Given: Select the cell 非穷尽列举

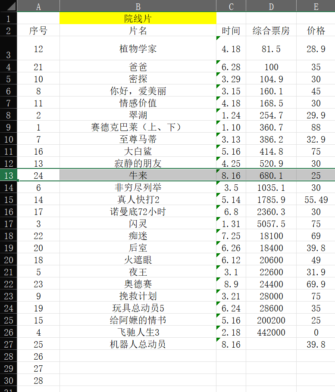Looking at the screenshot, I should pyautogui.click(x=138, y=187).
